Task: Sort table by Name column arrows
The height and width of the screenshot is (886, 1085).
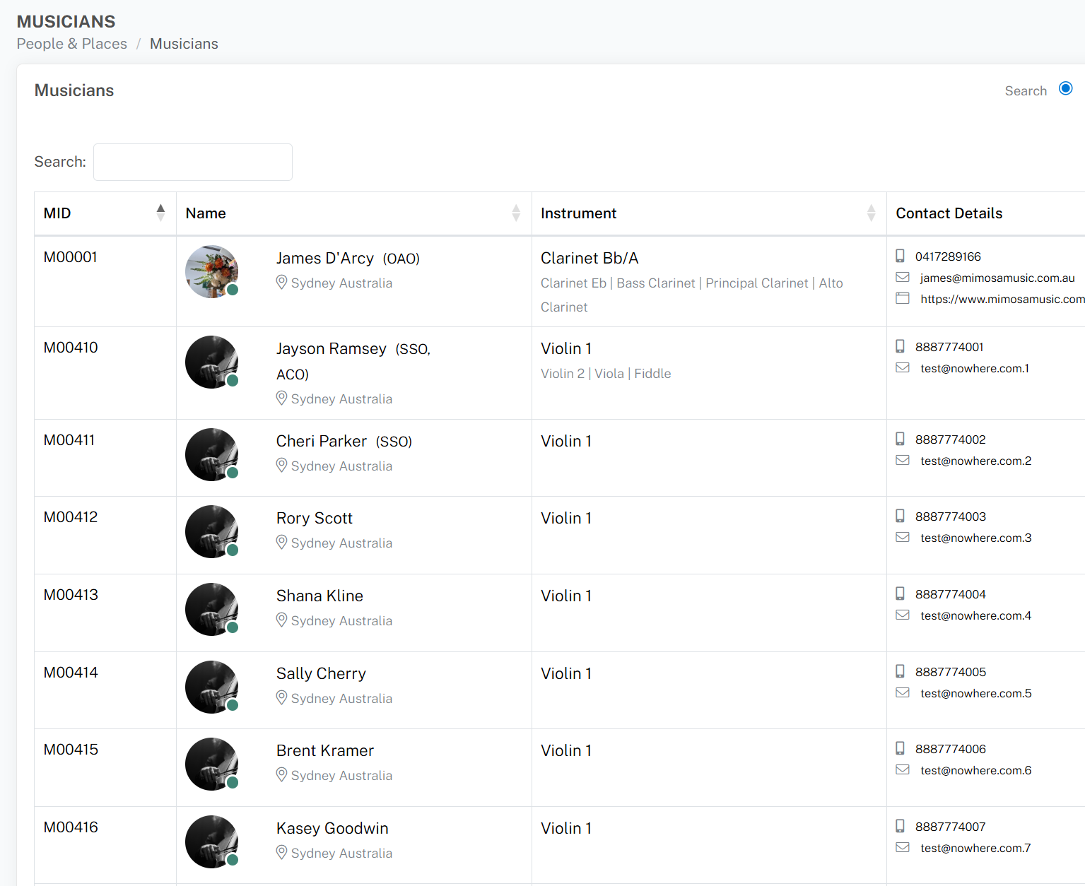Action: pyautogui.click(x=516, y=213)
